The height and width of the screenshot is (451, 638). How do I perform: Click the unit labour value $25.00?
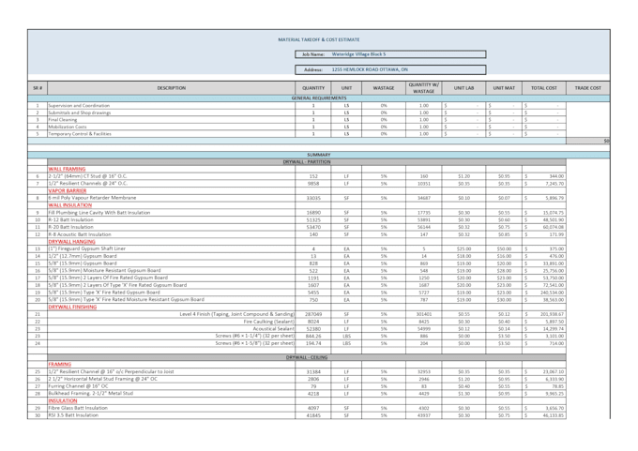[x=463, y=248]
